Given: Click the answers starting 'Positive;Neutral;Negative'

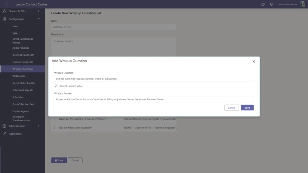Looking at the screenshot, I should [x=150, y=119].
